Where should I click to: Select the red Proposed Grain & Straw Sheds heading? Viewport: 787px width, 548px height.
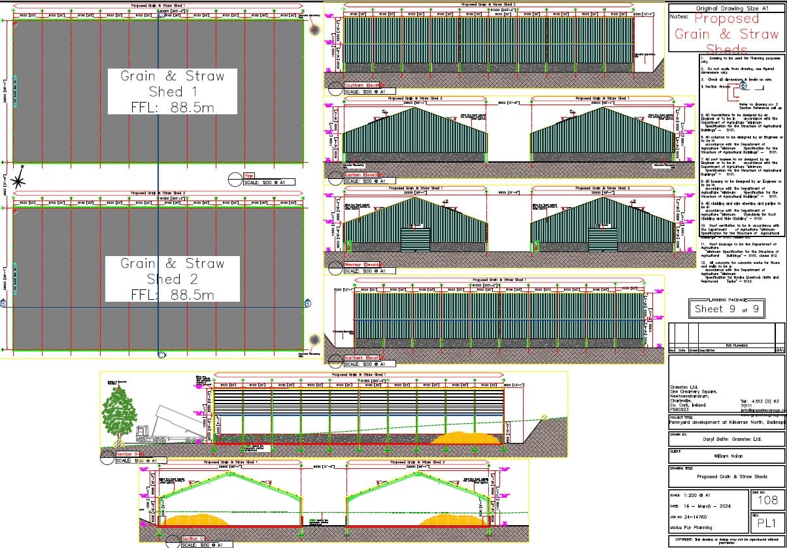pos(726,34)
